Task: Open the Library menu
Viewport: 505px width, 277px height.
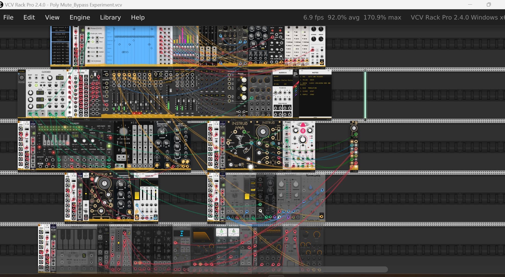Action: 110,17
